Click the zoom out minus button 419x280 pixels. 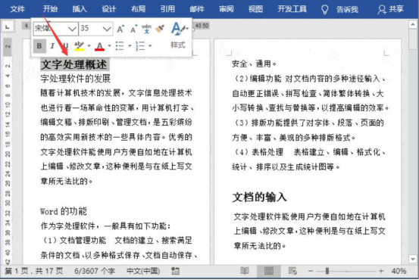(x=311, y=271)
